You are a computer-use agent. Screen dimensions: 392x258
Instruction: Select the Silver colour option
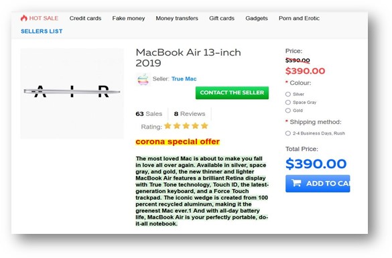pos(288,94)
